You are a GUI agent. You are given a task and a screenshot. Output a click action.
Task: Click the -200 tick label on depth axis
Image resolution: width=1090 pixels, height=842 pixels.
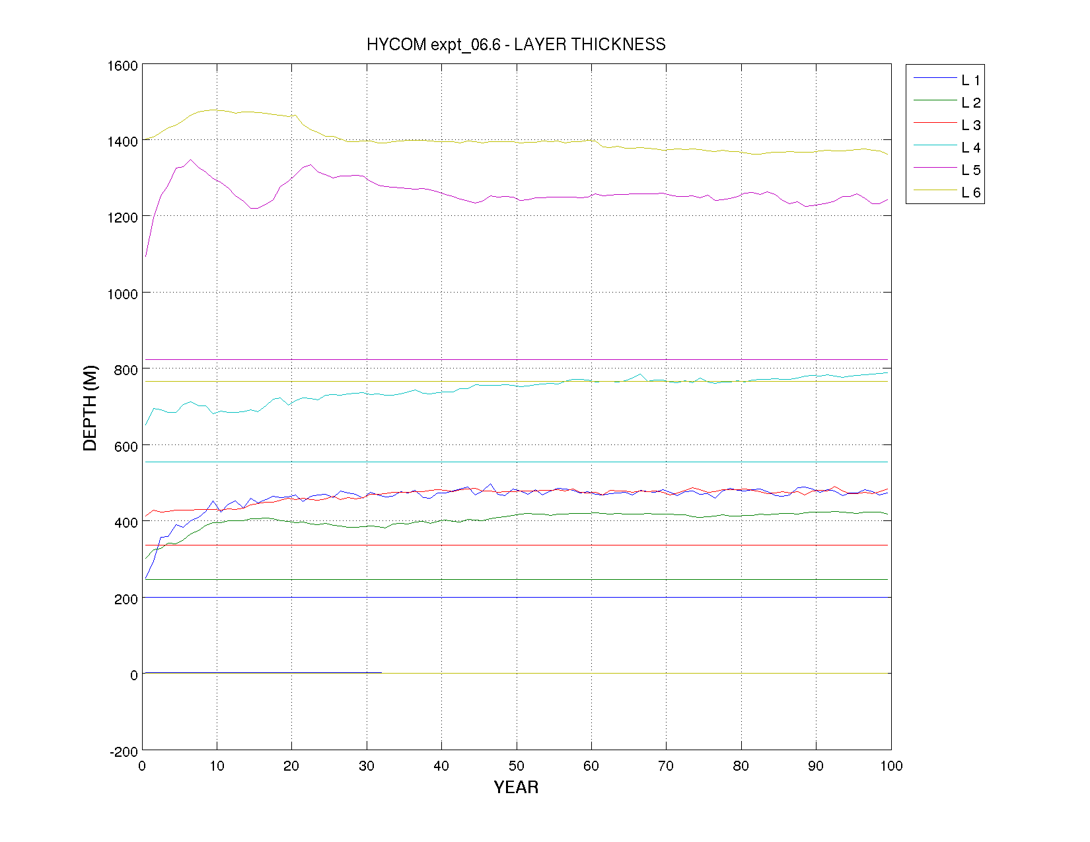[x=124, y=752]
